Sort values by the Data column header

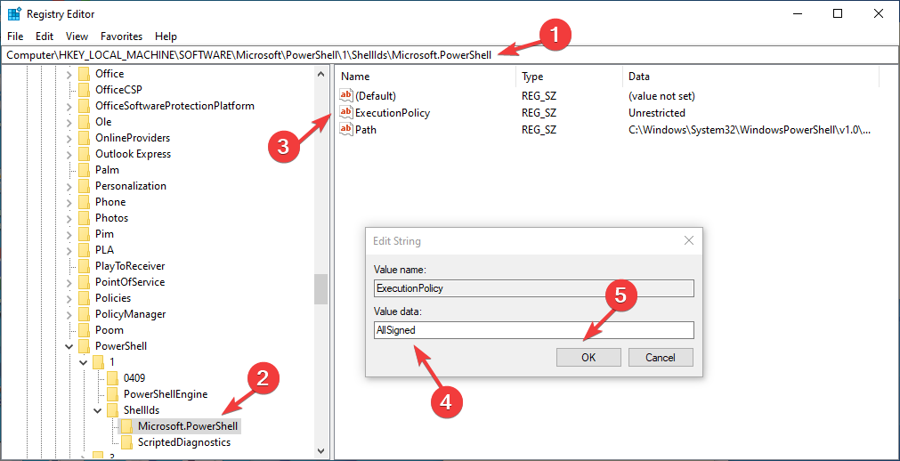pyautogui.click(x=750, y=77)
